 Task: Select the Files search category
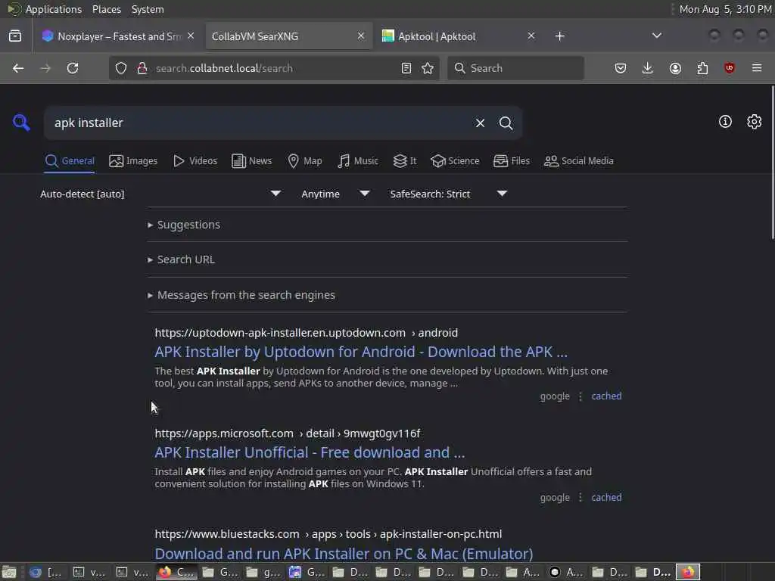(512, 160)
